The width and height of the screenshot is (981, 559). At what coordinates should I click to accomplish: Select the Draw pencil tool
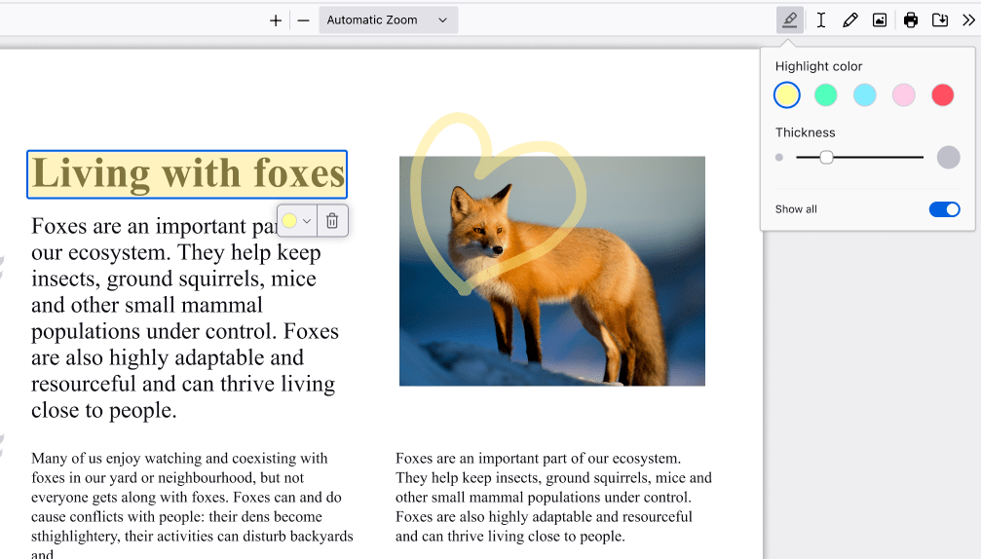click(x=850, y=20)
